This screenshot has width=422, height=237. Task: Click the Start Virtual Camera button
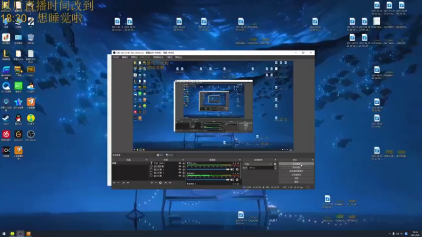pyautogui.click(x=296, y=171)
